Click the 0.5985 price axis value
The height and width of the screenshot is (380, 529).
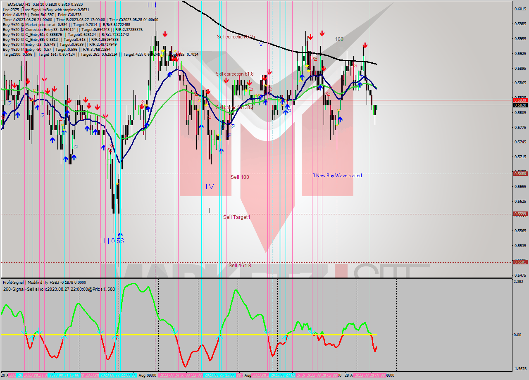coord(520,24)
